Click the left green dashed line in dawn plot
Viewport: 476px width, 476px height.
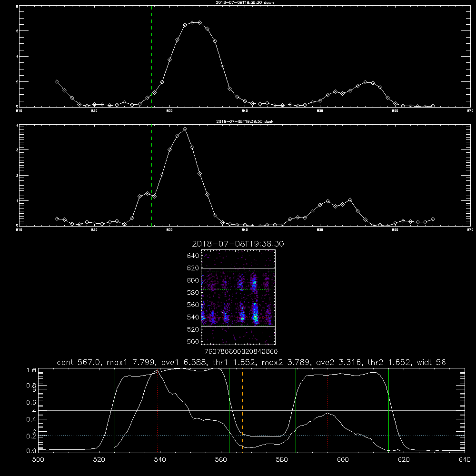[x=151, y=56]
